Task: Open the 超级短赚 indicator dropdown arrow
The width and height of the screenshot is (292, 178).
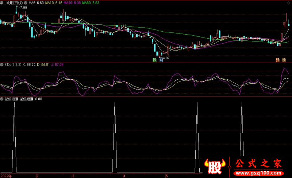Action: coord(2,99)
